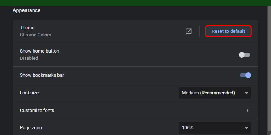Click the Appearance section heading
This screenshot has height=135, width=271.
(x=26, y=10)
